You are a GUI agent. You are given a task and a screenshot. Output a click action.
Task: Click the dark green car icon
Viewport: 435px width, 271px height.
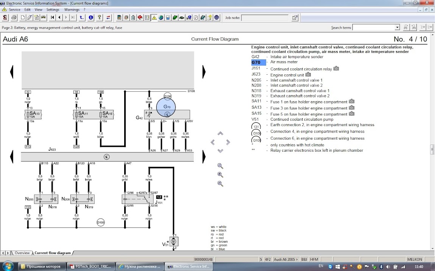[x=182, y=17]
